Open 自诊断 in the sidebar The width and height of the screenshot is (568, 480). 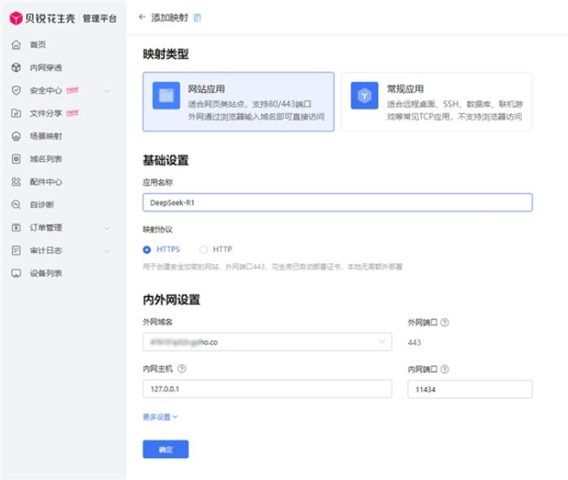[x=41, y=204]
